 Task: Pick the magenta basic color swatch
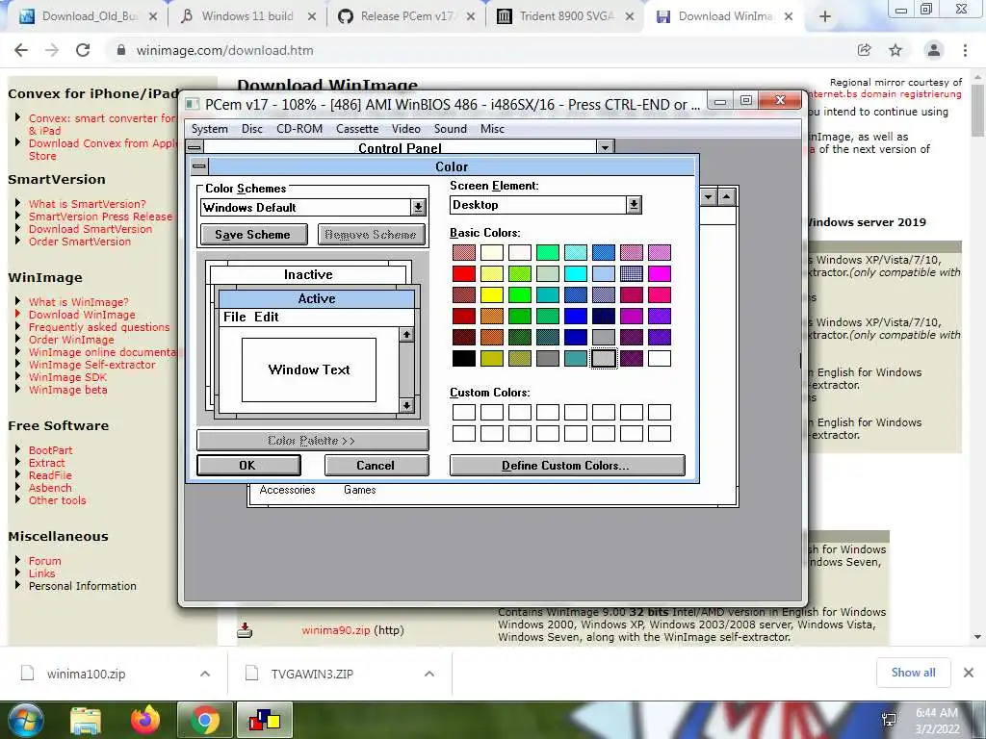(660, 274)
